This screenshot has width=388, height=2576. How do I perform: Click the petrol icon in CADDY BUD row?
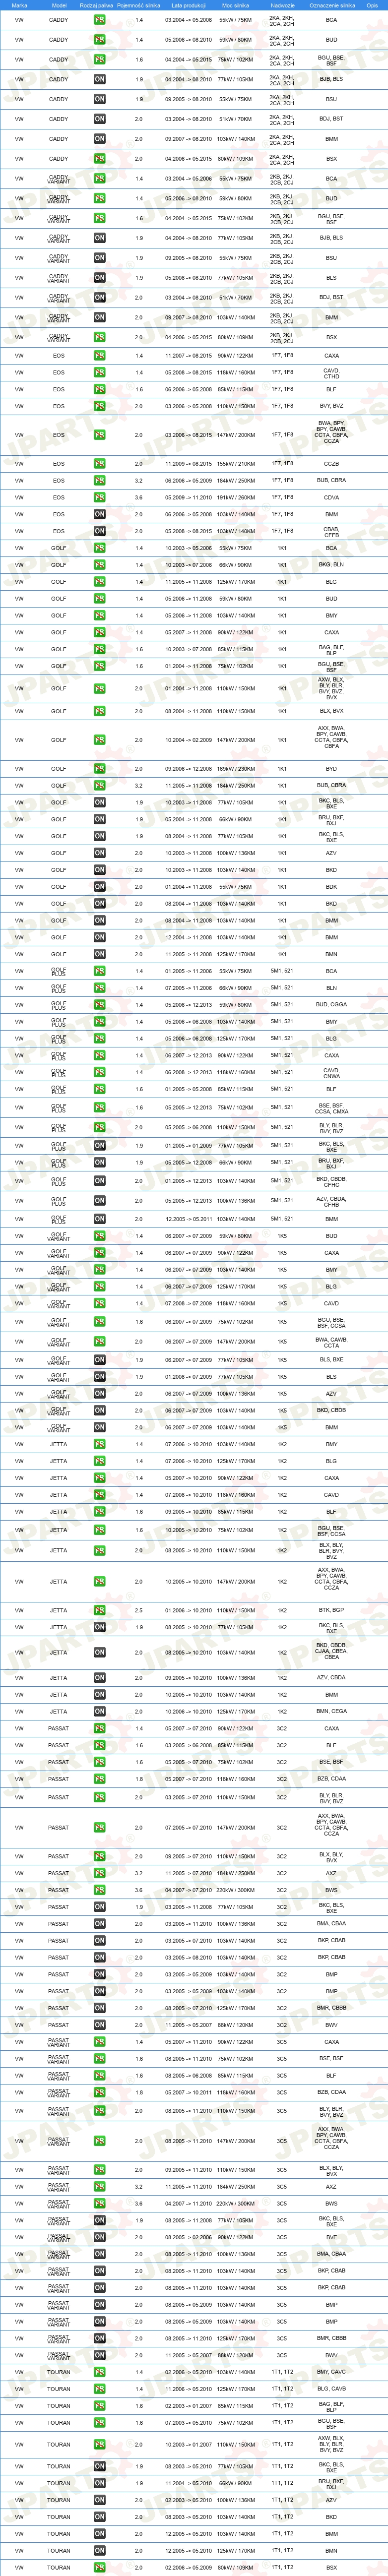tap(99, 40)
